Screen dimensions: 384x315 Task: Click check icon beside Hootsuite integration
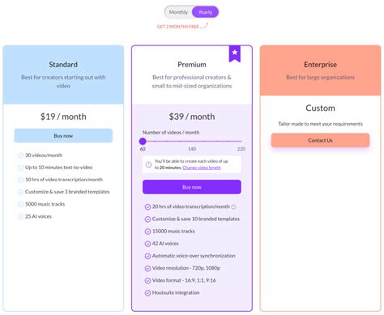(x=147, y=293)
